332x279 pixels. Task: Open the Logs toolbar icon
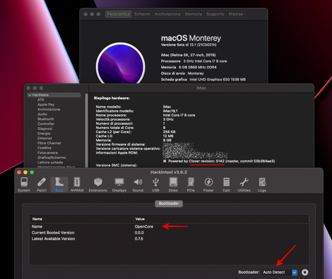[262, 184]
